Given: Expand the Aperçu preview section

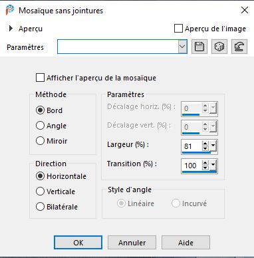Looking at the screenshot, I should pos(11,29).
